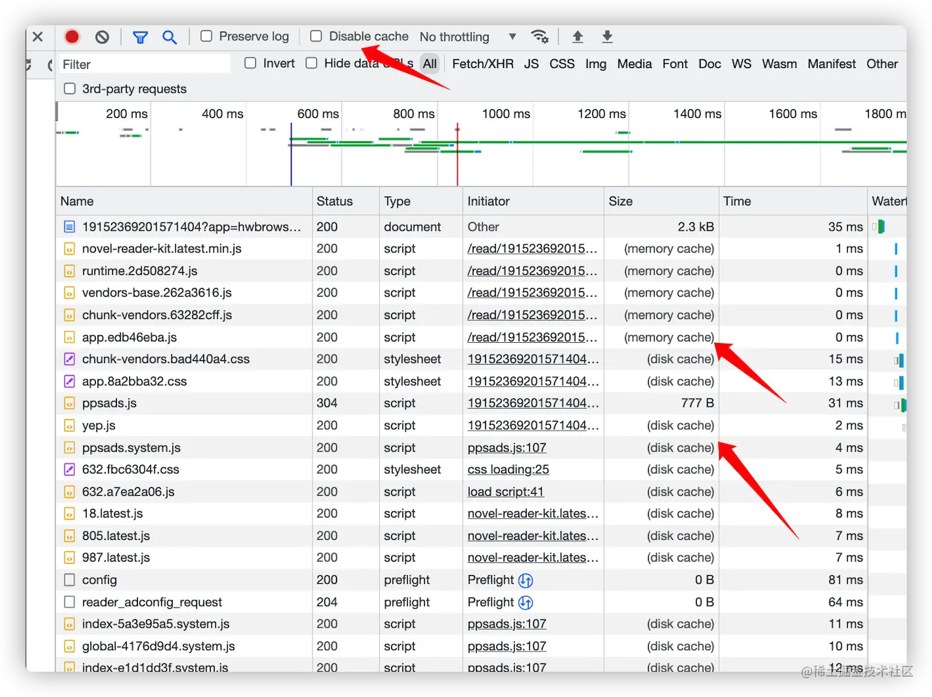Viewport: 932px width, 697px height.
Task: Tick the Disable cache checkbox
Action: [x=316, y=36]
